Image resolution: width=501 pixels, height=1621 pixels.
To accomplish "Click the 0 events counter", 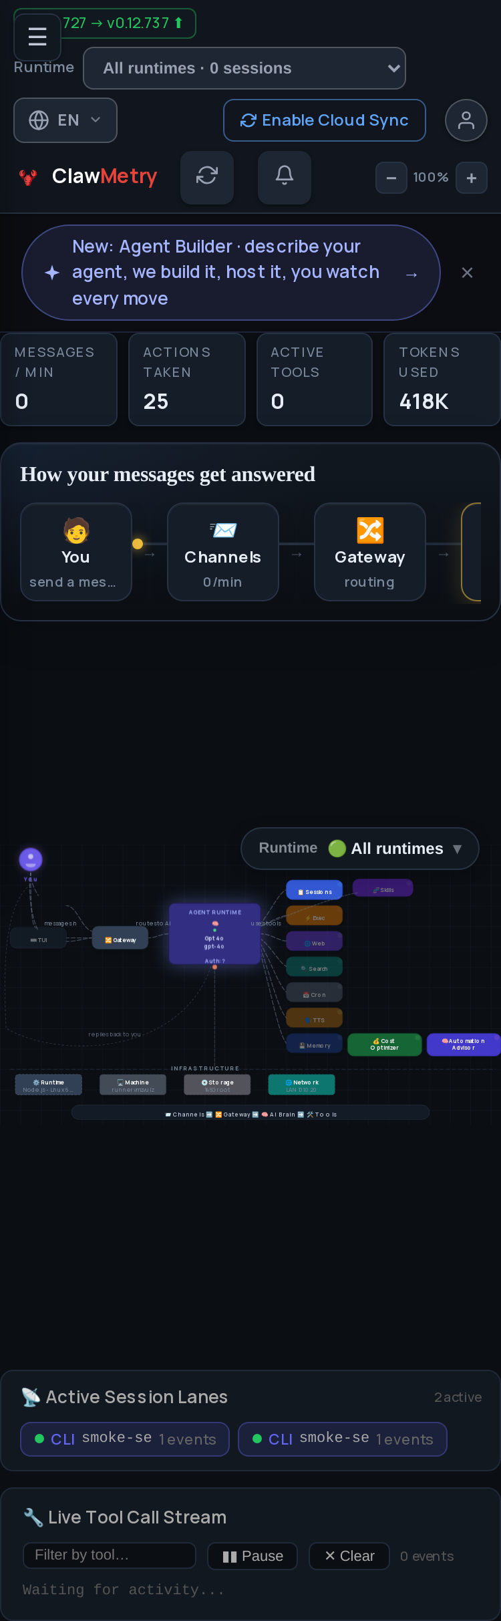I will (x=427, y=1556).
